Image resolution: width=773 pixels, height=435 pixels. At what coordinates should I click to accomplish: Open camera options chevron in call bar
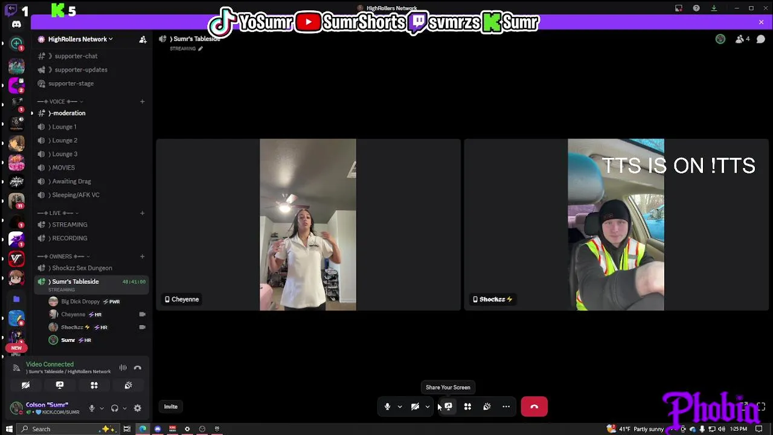427,407
